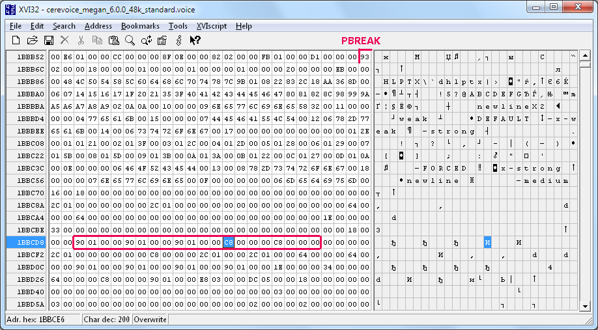Click the vertical scrollbar thumb
Image resolution: width=598 pixels, height=330 pixels.
585,64
